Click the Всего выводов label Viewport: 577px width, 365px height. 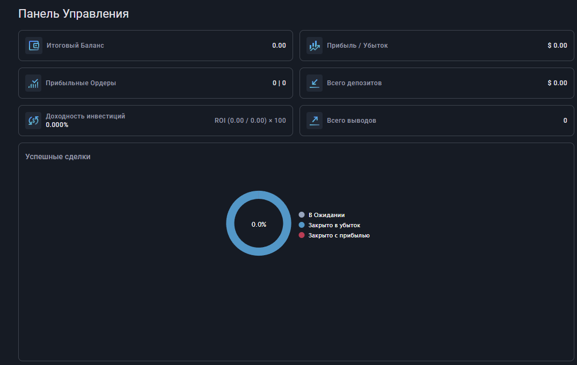tap(352, 121)
